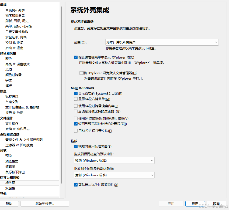Open 撤销 & 动作日志 settings page
This screenshot has height=210, width=229.
18,129
